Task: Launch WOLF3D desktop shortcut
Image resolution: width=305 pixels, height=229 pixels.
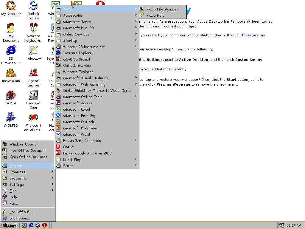Action: click(x=11, y=120)
